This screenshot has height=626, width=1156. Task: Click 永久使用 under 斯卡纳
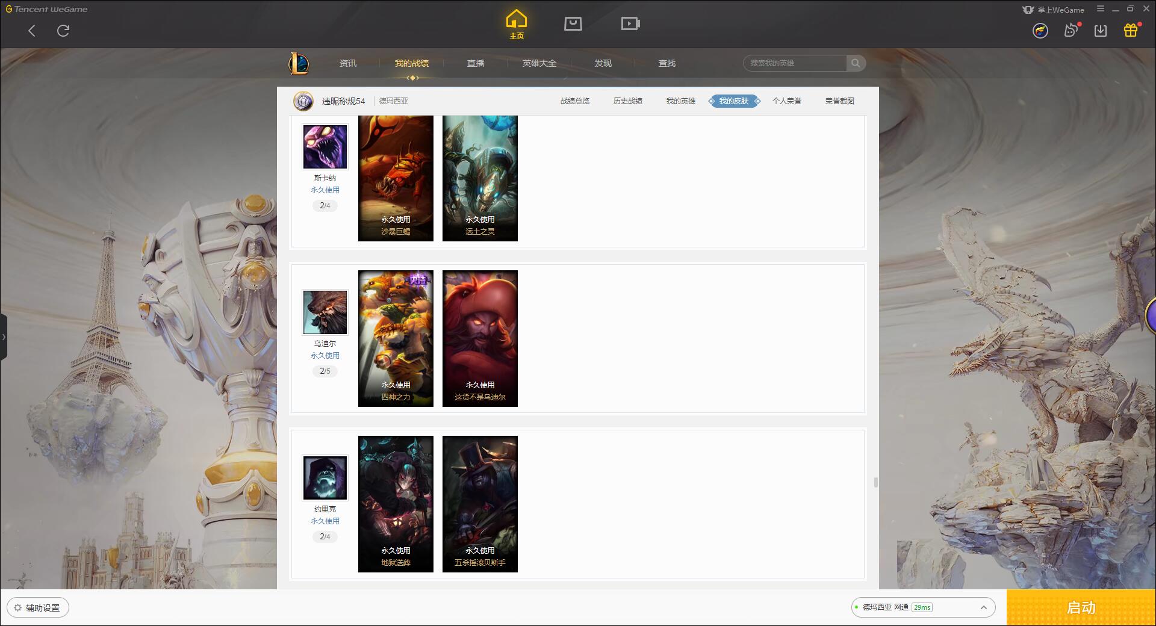click(x=325, y=190)
